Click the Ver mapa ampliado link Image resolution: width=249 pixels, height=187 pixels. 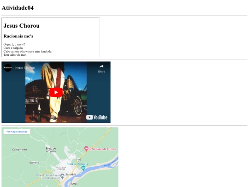click(x=17, y=132)
